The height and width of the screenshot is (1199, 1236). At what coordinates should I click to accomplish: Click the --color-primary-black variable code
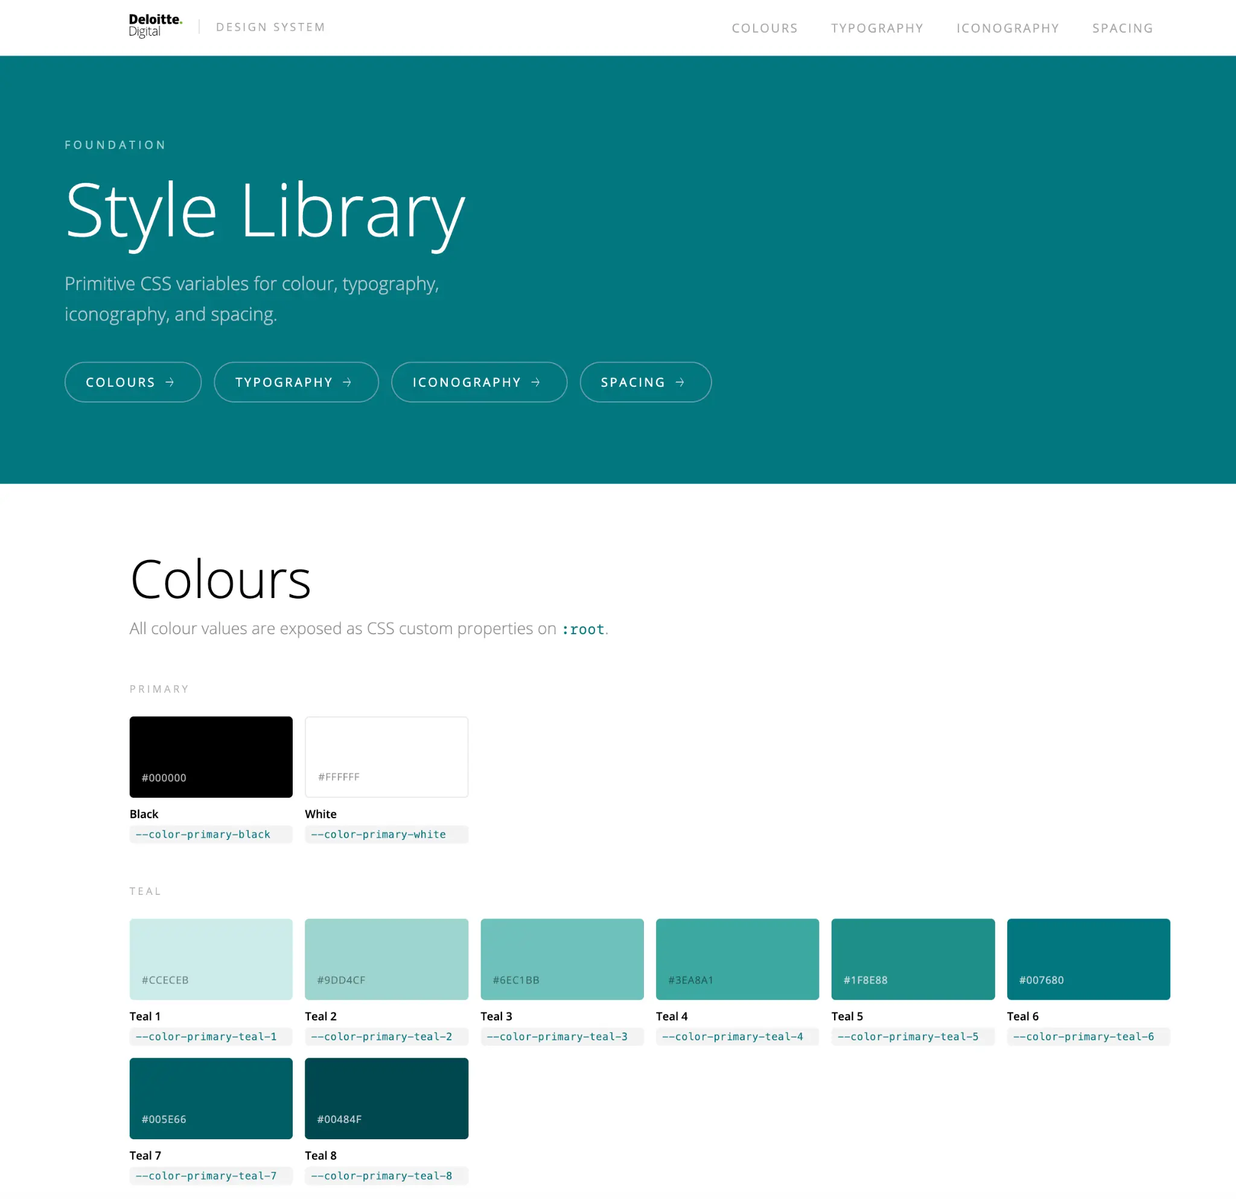coord(211,834)
